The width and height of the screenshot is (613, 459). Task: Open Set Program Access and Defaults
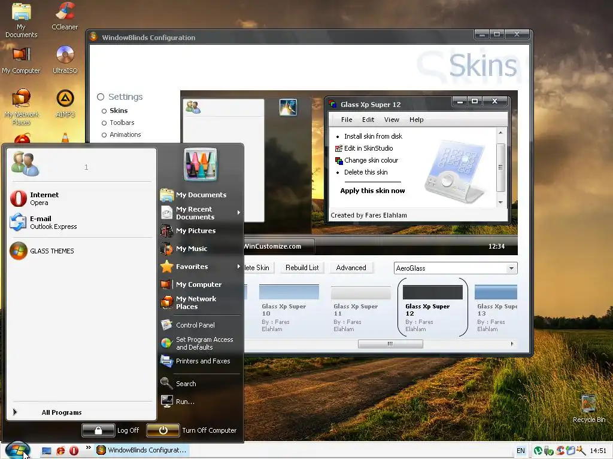point(201,343)
